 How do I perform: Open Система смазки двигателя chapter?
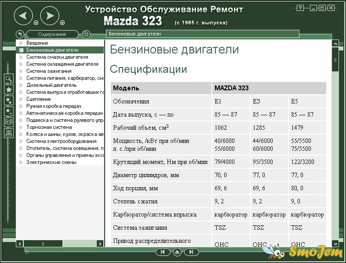pos(57,57)
